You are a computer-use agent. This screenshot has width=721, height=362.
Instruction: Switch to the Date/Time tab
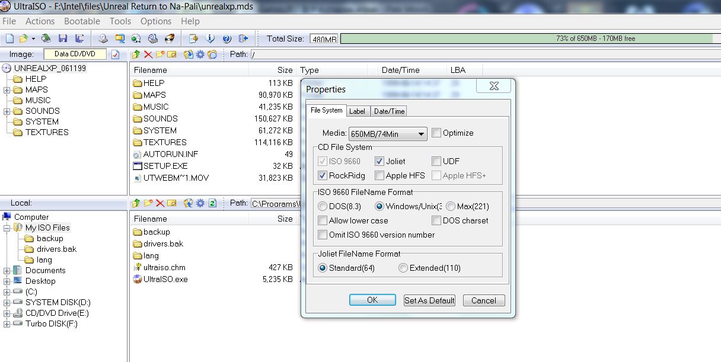[x=390, y=111]
